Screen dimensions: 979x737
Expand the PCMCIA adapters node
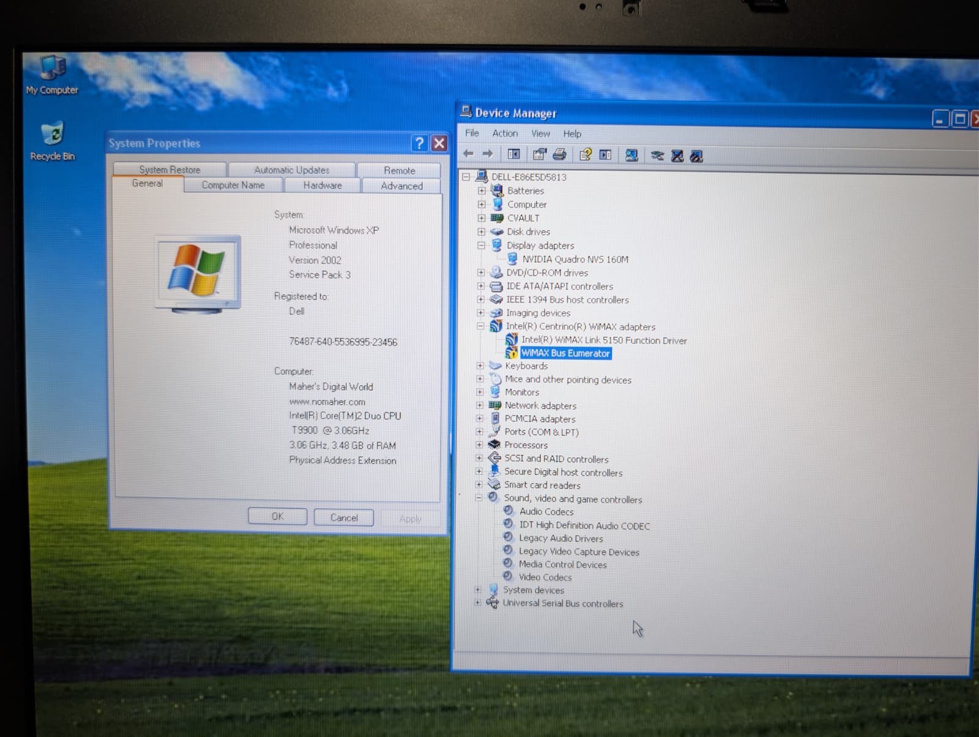point(480,419)
